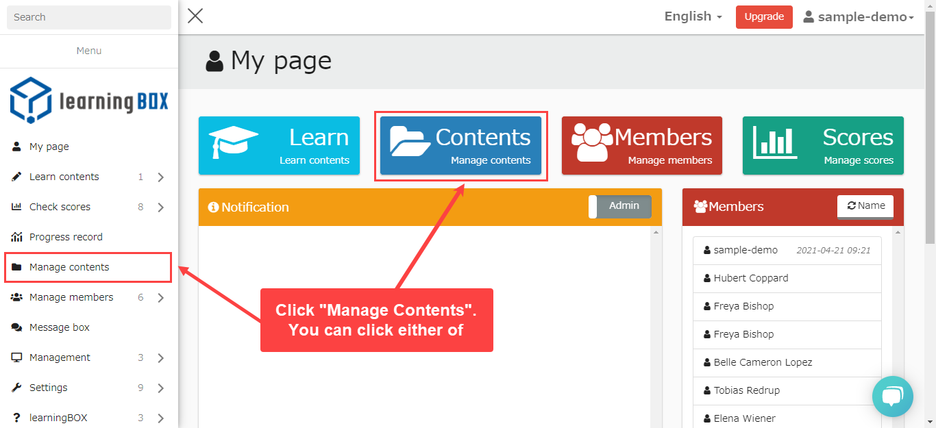The height and width of the screenshot is (428, 936).
Task: Close the sidebar menu with X icon
Action: [x=195, y=16]
